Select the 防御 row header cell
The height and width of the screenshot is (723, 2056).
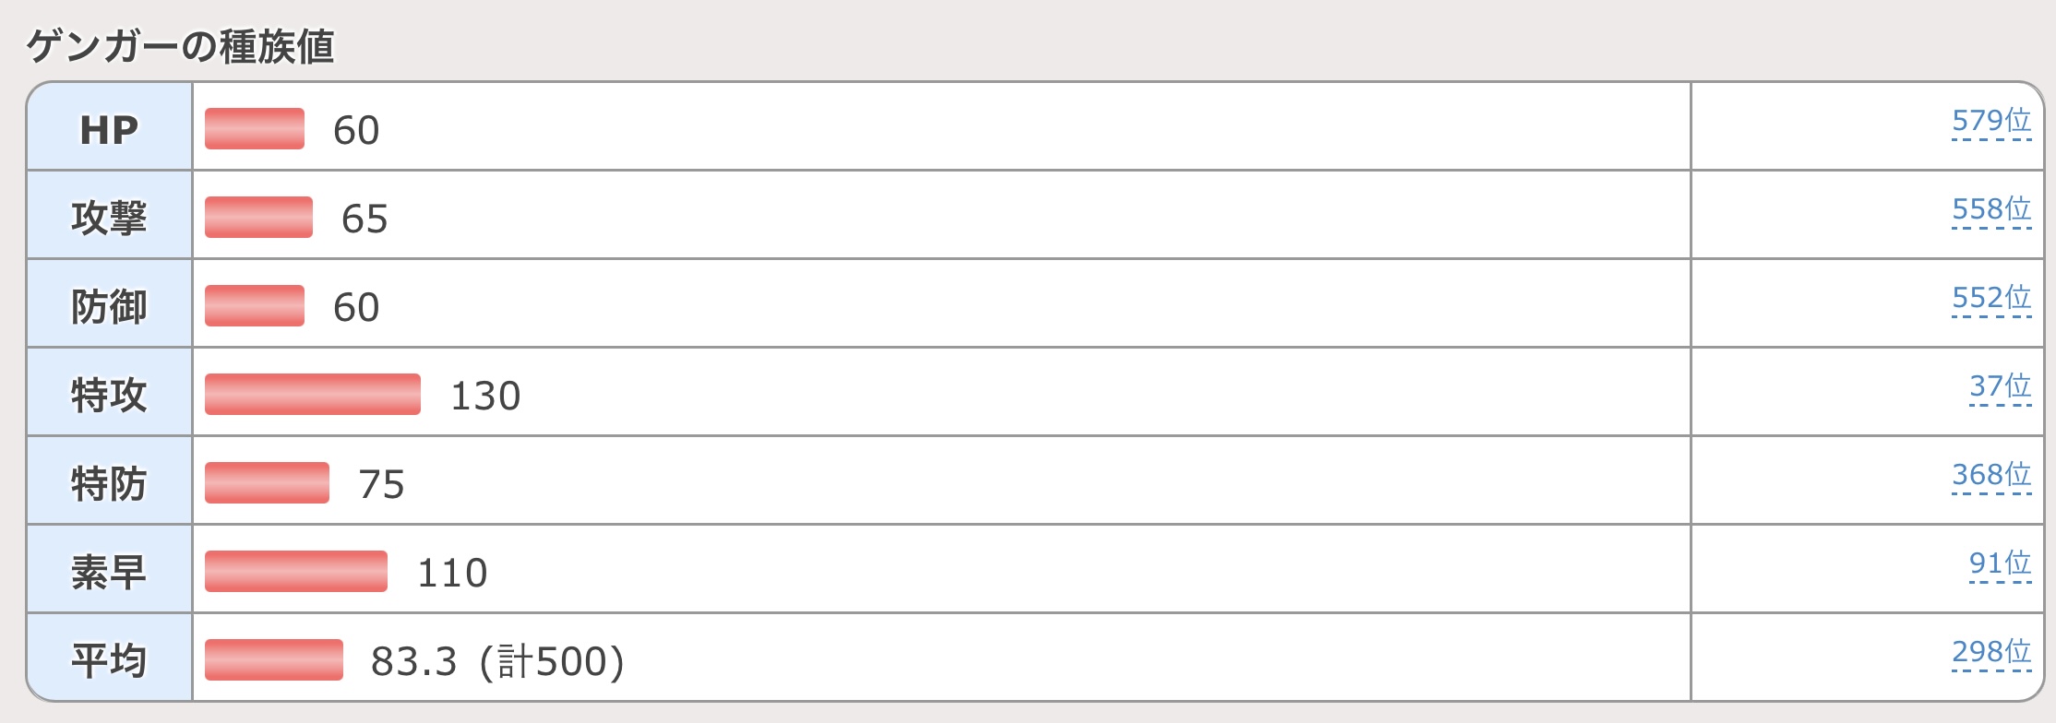tap(109, 306)
